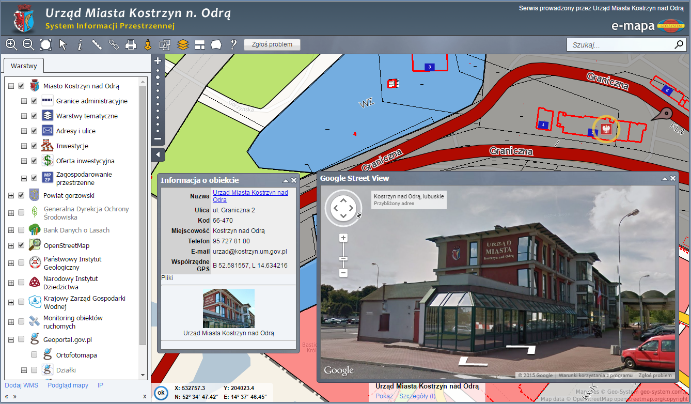Click the print map icon
This screenshot has height=404, width=691.
pos(131,45)
